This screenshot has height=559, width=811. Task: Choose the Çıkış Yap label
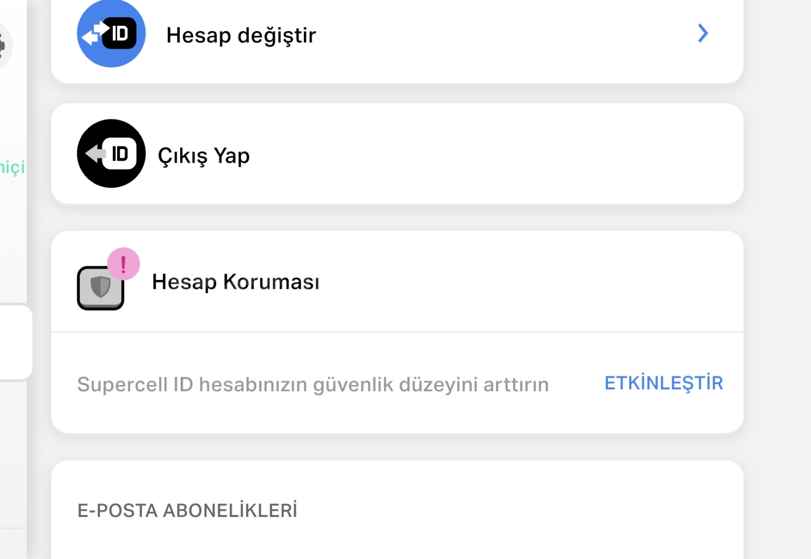click(x=204, y=156)
